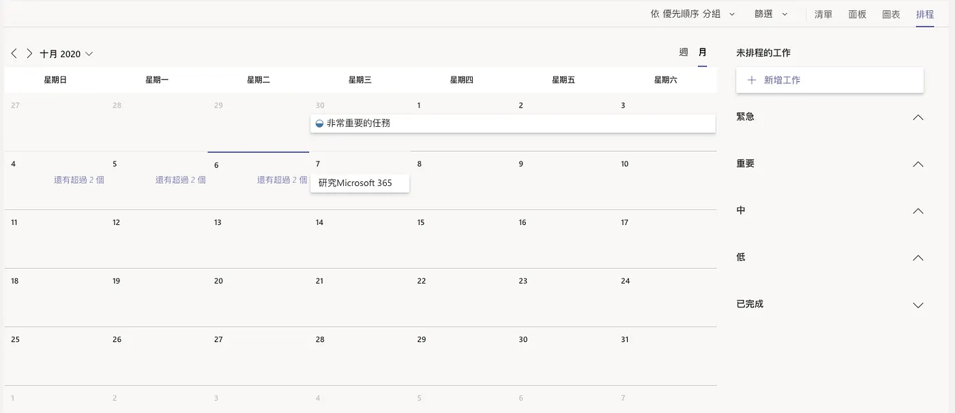Select the 月 calendar view
Screen dimensions: 955x413
[x=703, y=52]
